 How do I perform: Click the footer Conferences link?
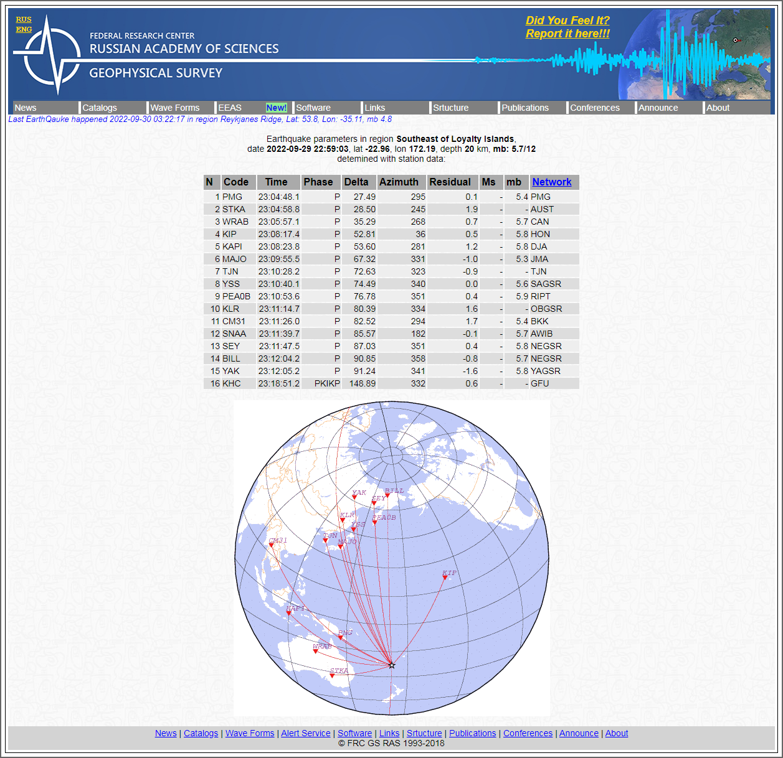pyautogui.click(x=528, y=733)
